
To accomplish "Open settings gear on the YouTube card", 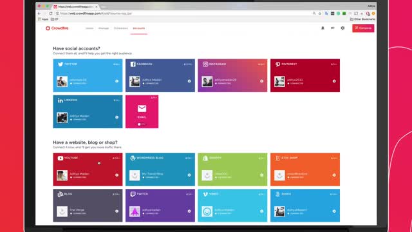I will (x=117, y=175).
